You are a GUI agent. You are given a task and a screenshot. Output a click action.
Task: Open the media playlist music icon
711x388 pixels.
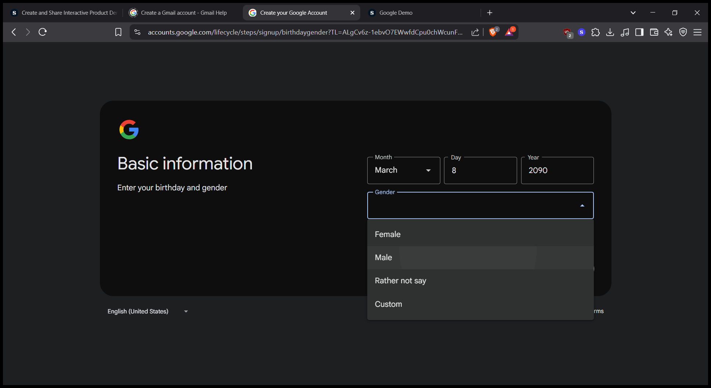click(x=625, y=32)
